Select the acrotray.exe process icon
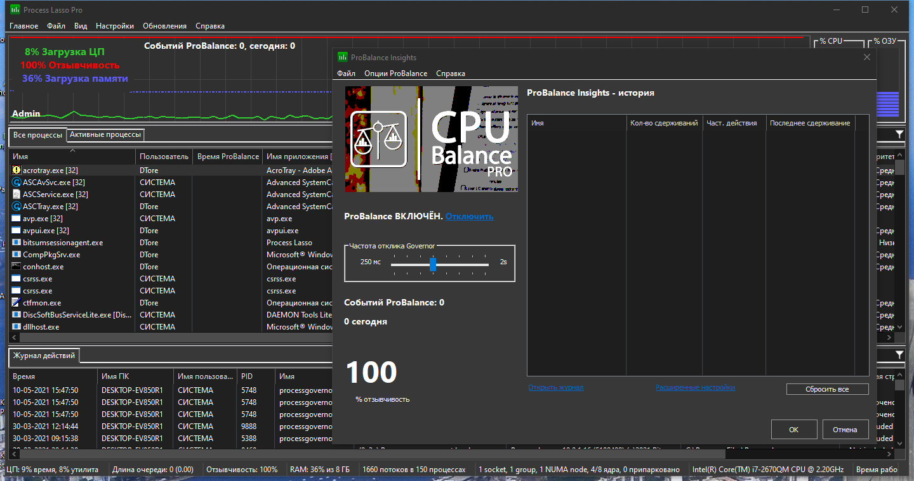914x481 pixels. coord(17,170)
